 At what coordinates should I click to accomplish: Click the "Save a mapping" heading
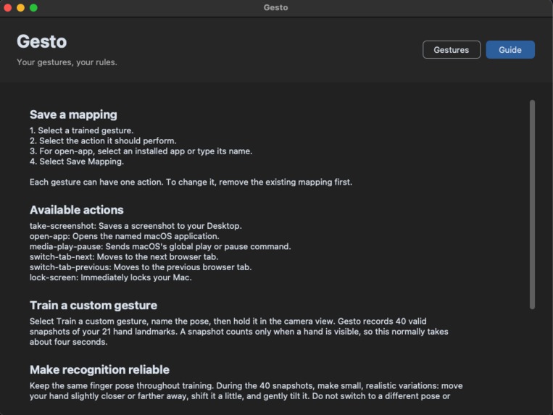pyautogui.click(x=73, y=114)
